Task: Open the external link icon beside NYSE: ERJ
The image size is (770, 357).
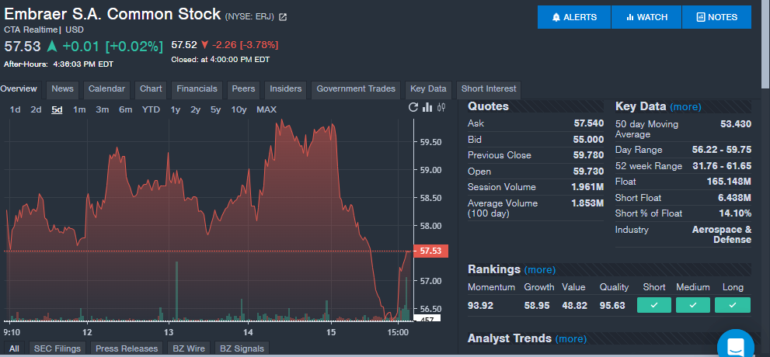Action: 283,16
